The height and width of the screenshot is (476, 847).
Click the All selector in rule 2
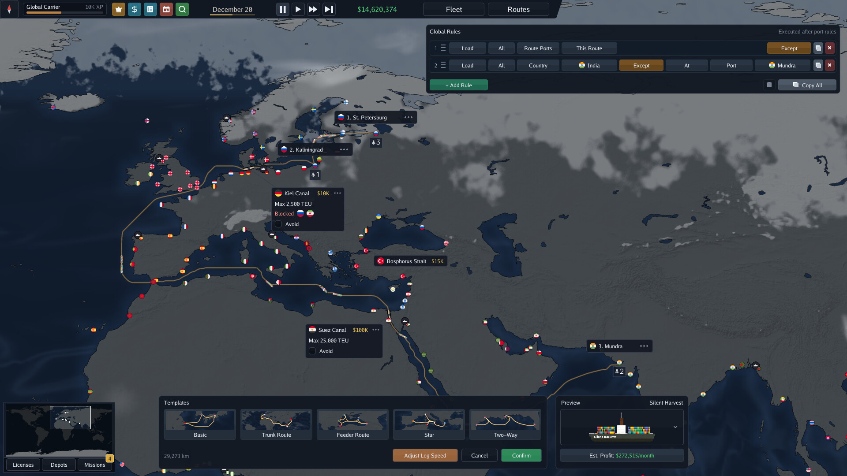[501, 65]
